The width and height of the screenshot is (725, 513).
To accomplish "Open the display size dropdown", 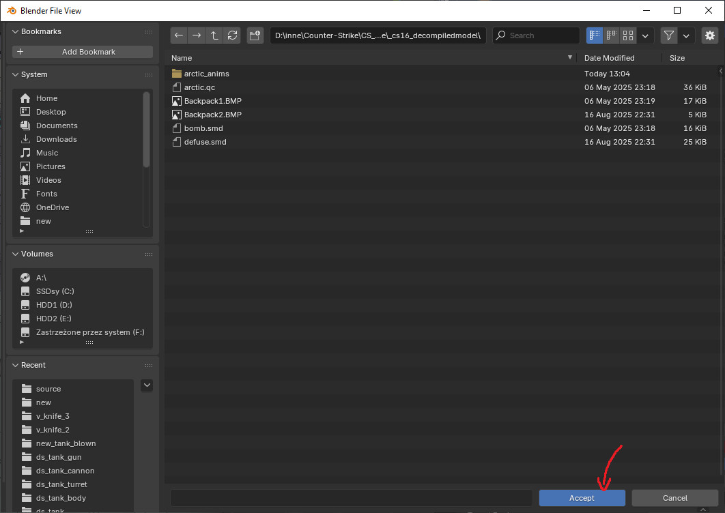I will click(x=645, y=35).
